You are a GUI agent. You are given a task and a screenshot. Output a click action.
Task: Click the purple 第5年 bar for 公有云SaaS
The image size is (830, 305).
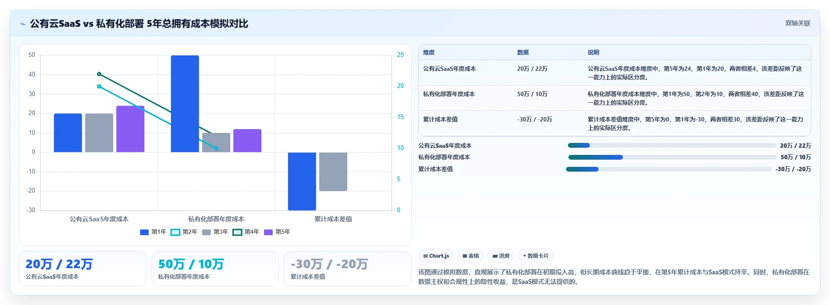point(130,129)
